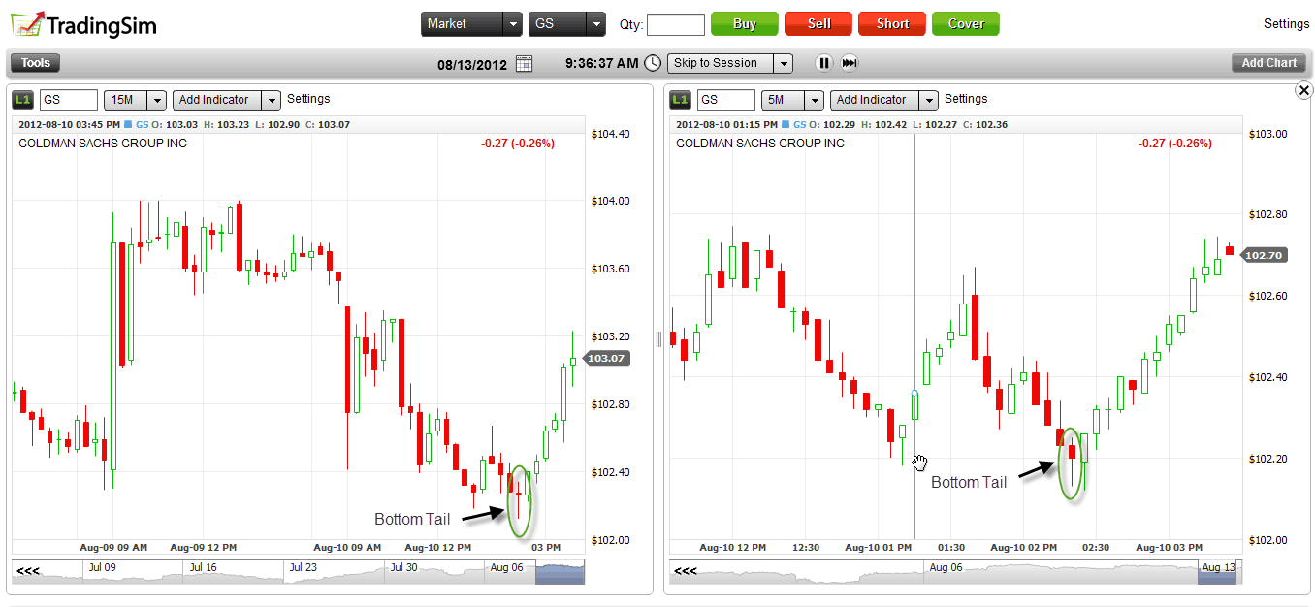Click the Qty input field
The width and height of the screenshot is (1315, 607).
(x=675, y=24)
